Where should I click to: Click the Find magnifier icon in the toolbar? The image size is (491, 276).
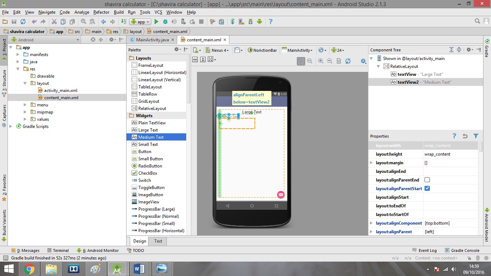pyautogui.click(x=83, y=22)
